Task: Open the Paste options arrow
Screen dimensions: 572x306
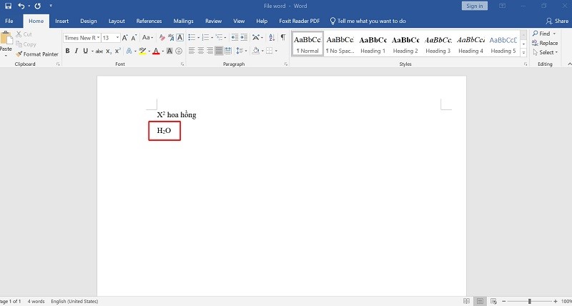Action: click(x=6, y=56)
